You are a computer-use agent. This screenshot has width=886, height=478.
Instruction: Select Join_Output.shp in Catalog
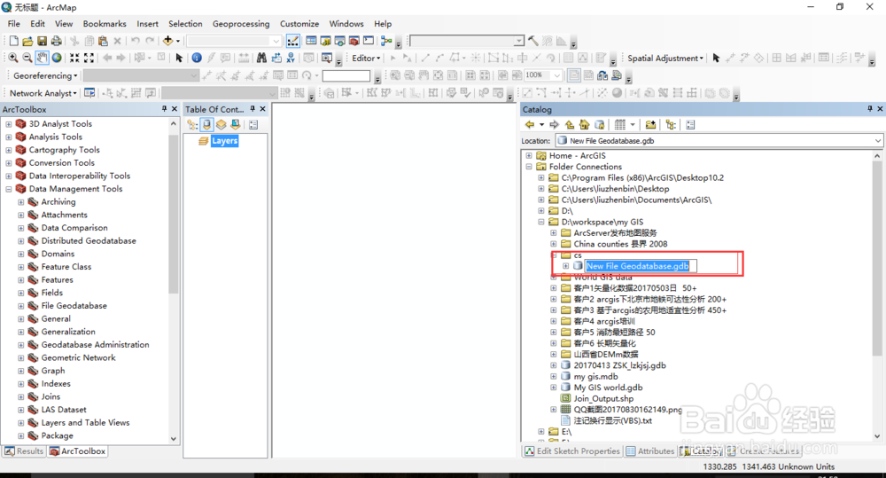point(603,398)
